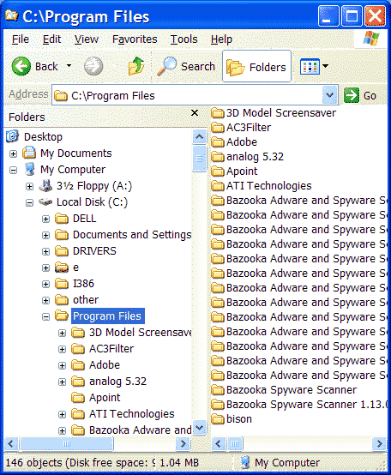
Task: Click the Windows flag logo
Action: [371, 39]
